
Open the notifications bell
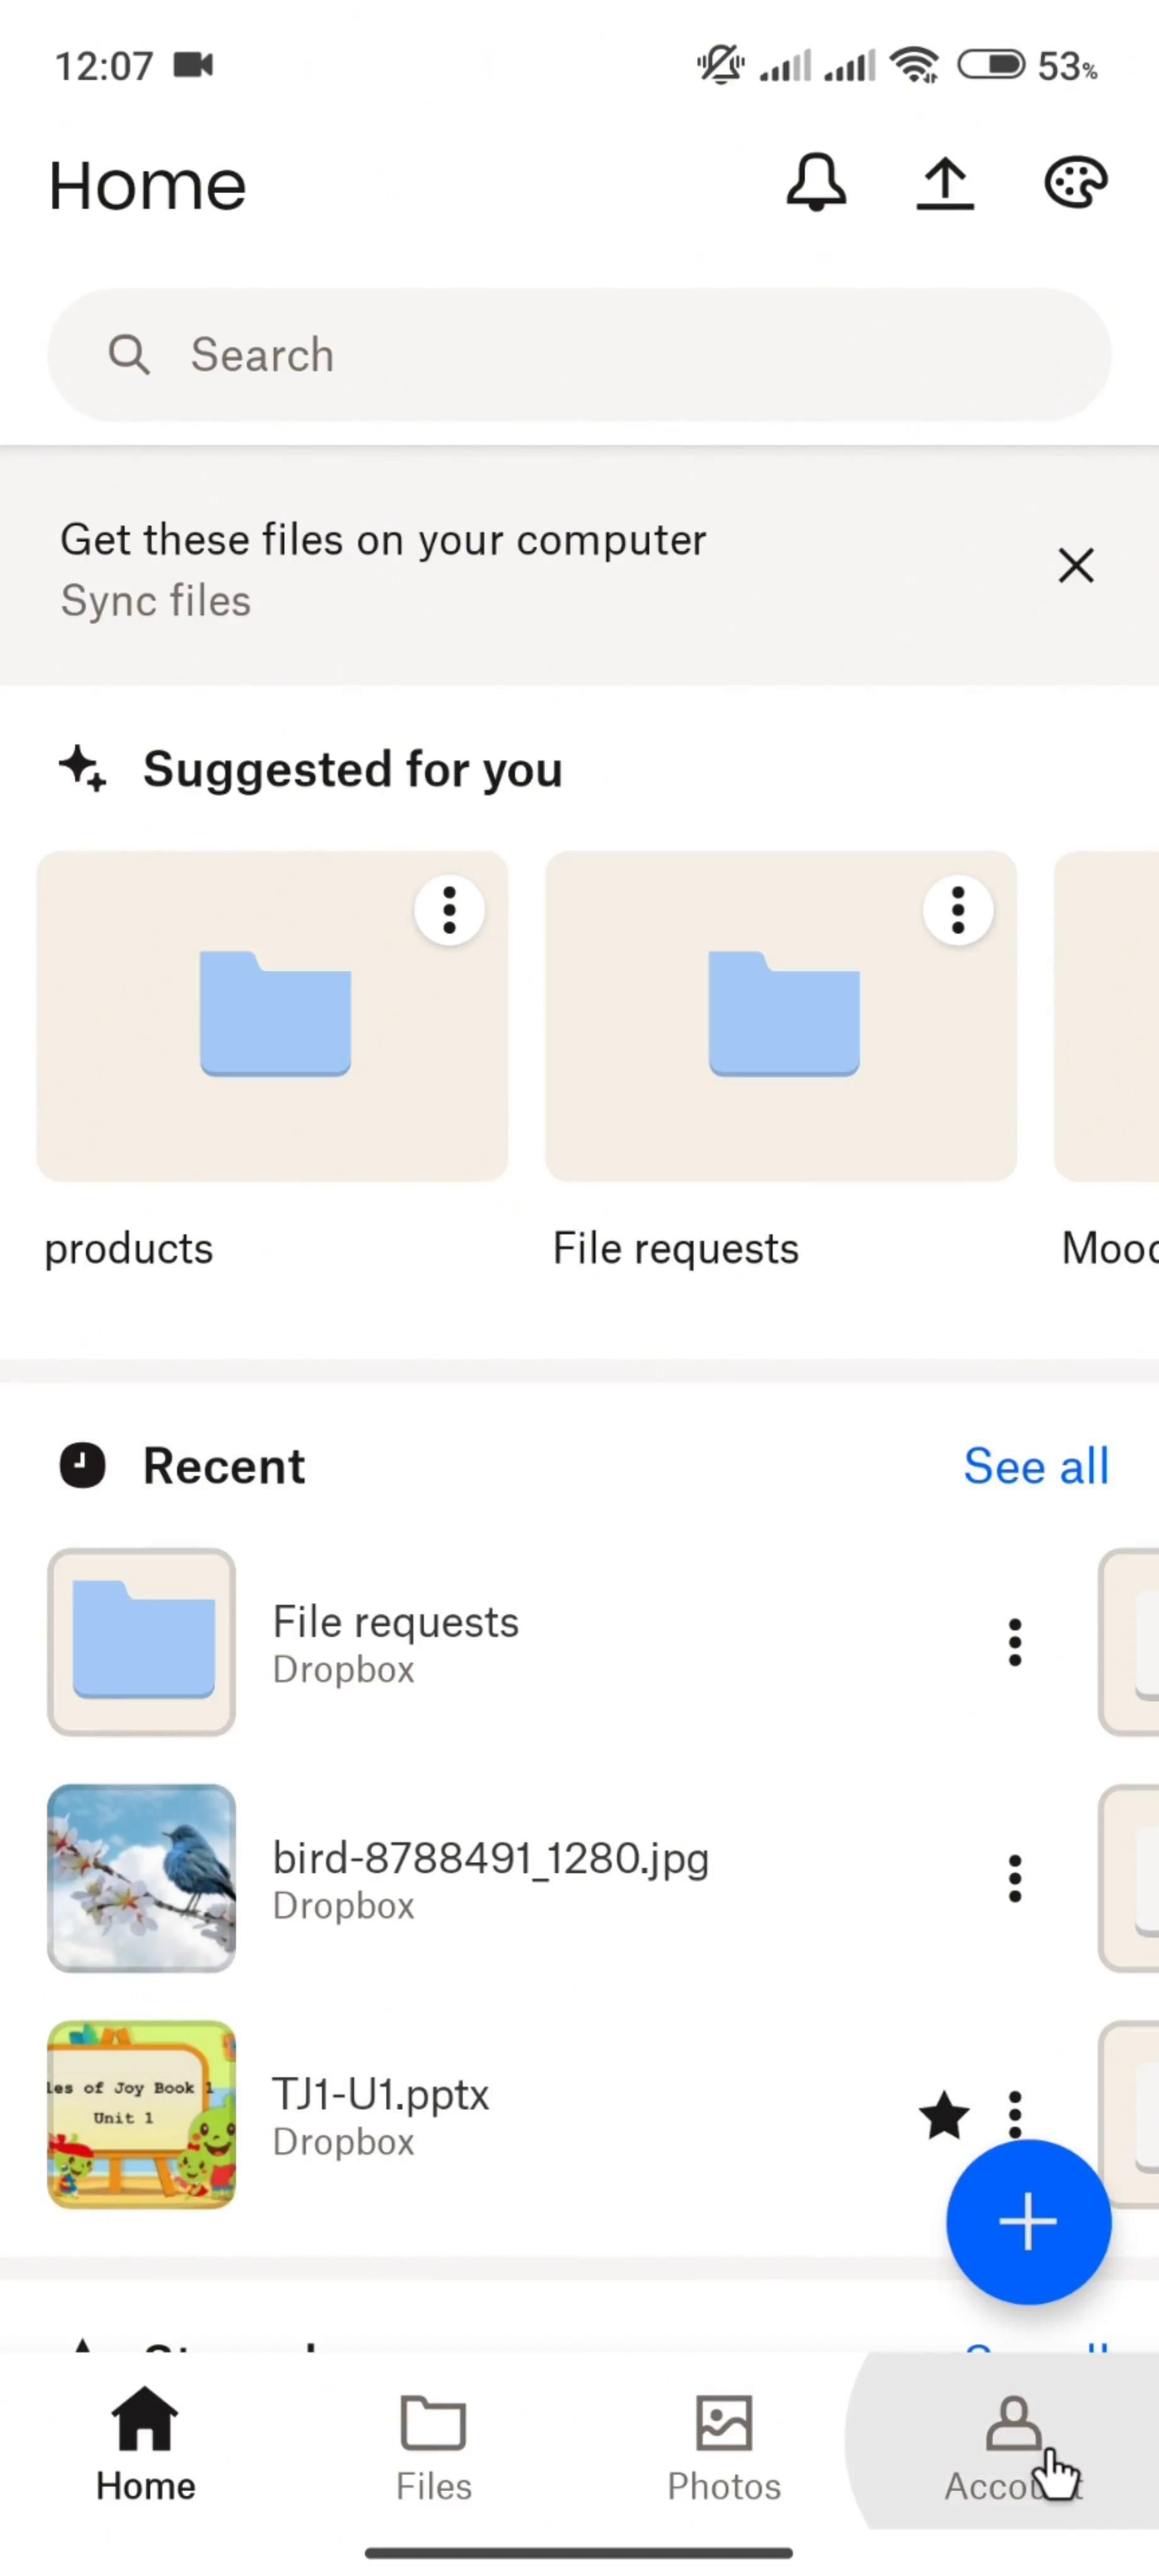(x=815, y=183)
